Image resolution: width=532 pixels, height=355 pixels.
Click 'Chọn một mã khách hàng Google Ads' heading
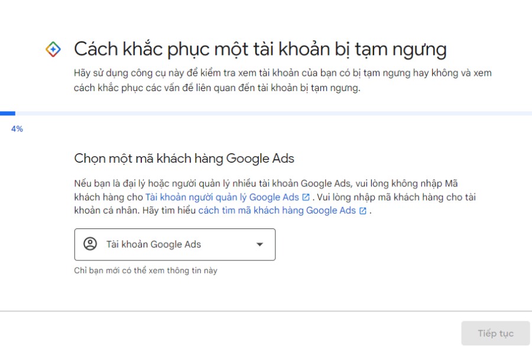(x=184, y=159)
